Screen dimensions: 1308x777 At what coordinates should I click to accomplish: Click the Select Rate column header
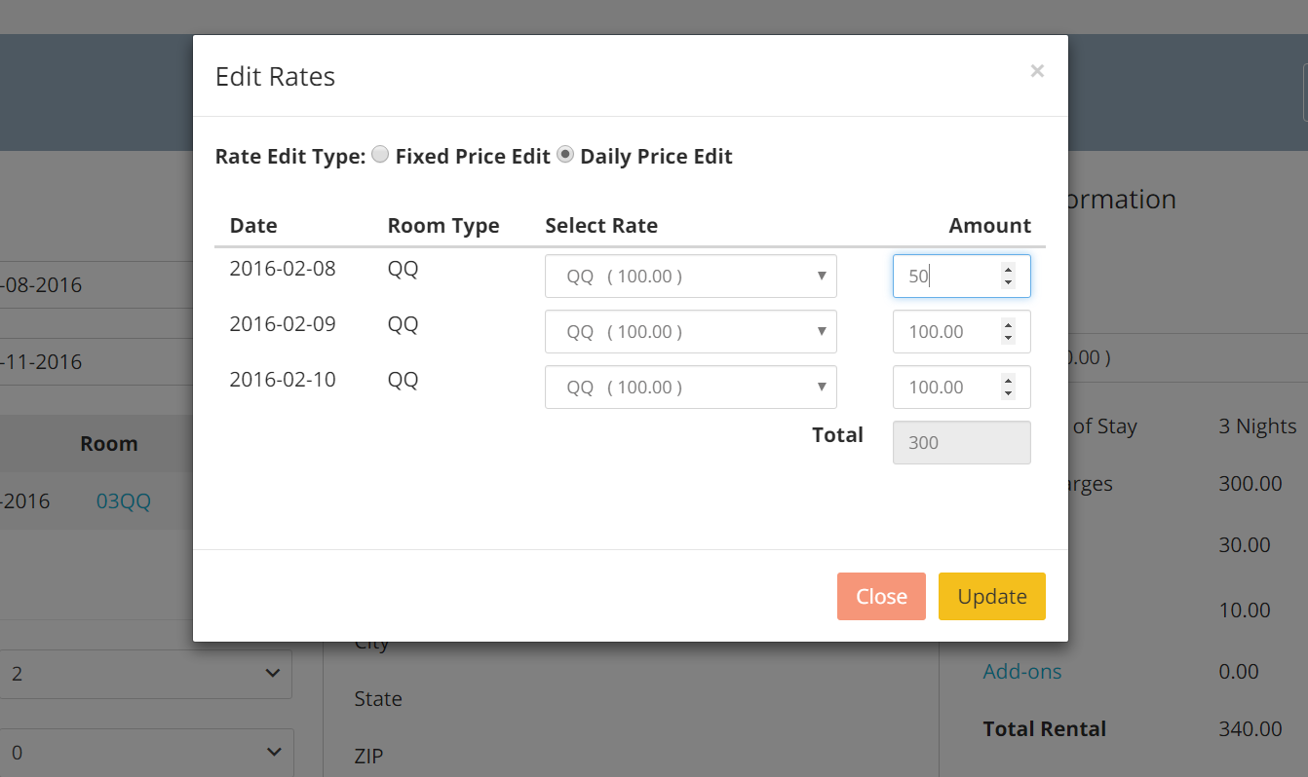point(601,226)
